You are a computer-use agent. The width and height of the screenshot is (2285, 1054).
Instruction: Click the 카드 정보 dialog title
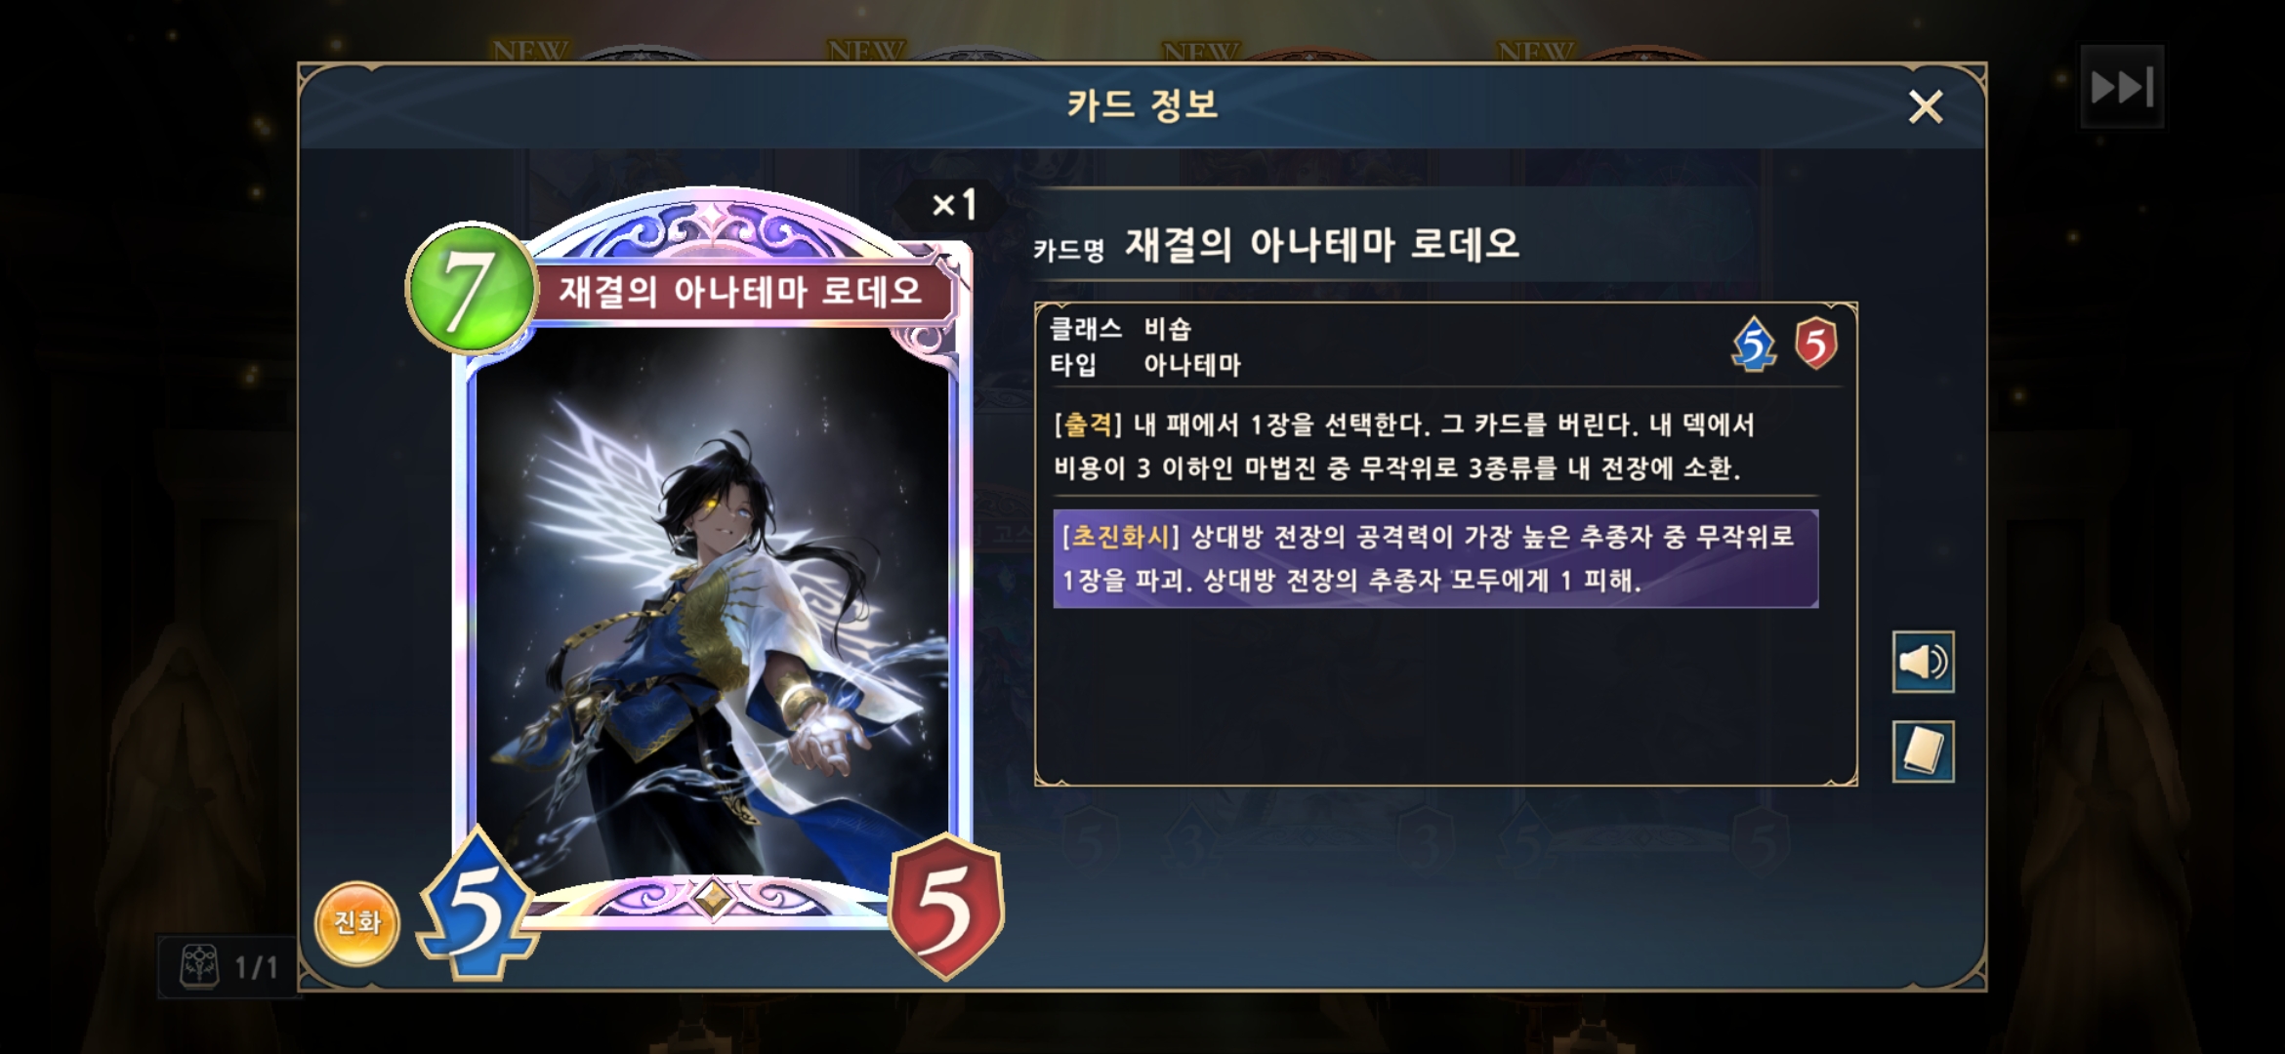click(1142, 104)
